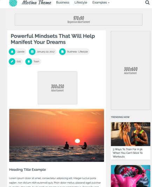This screenshot has height=187, width=152.
Task: Click the category document icon
Action: (x=62, y=51)
